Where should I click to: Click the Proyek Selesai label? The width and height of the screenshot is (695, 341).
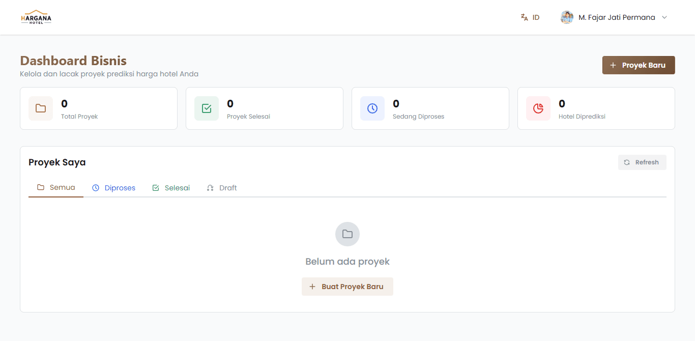coord(248,117)
